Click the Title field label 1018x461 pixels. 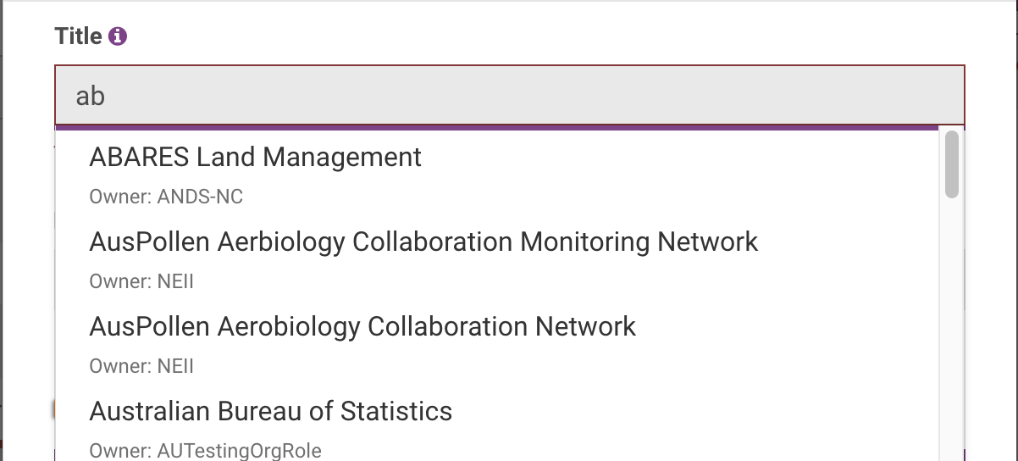click(78, 36)
